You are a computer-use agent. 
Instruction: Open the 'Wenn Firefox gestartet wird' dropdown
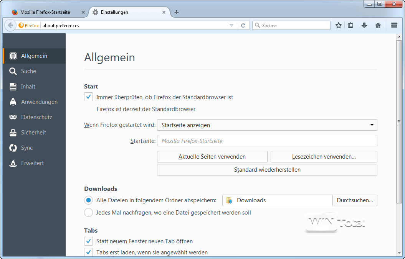click(x=267, y=125)
